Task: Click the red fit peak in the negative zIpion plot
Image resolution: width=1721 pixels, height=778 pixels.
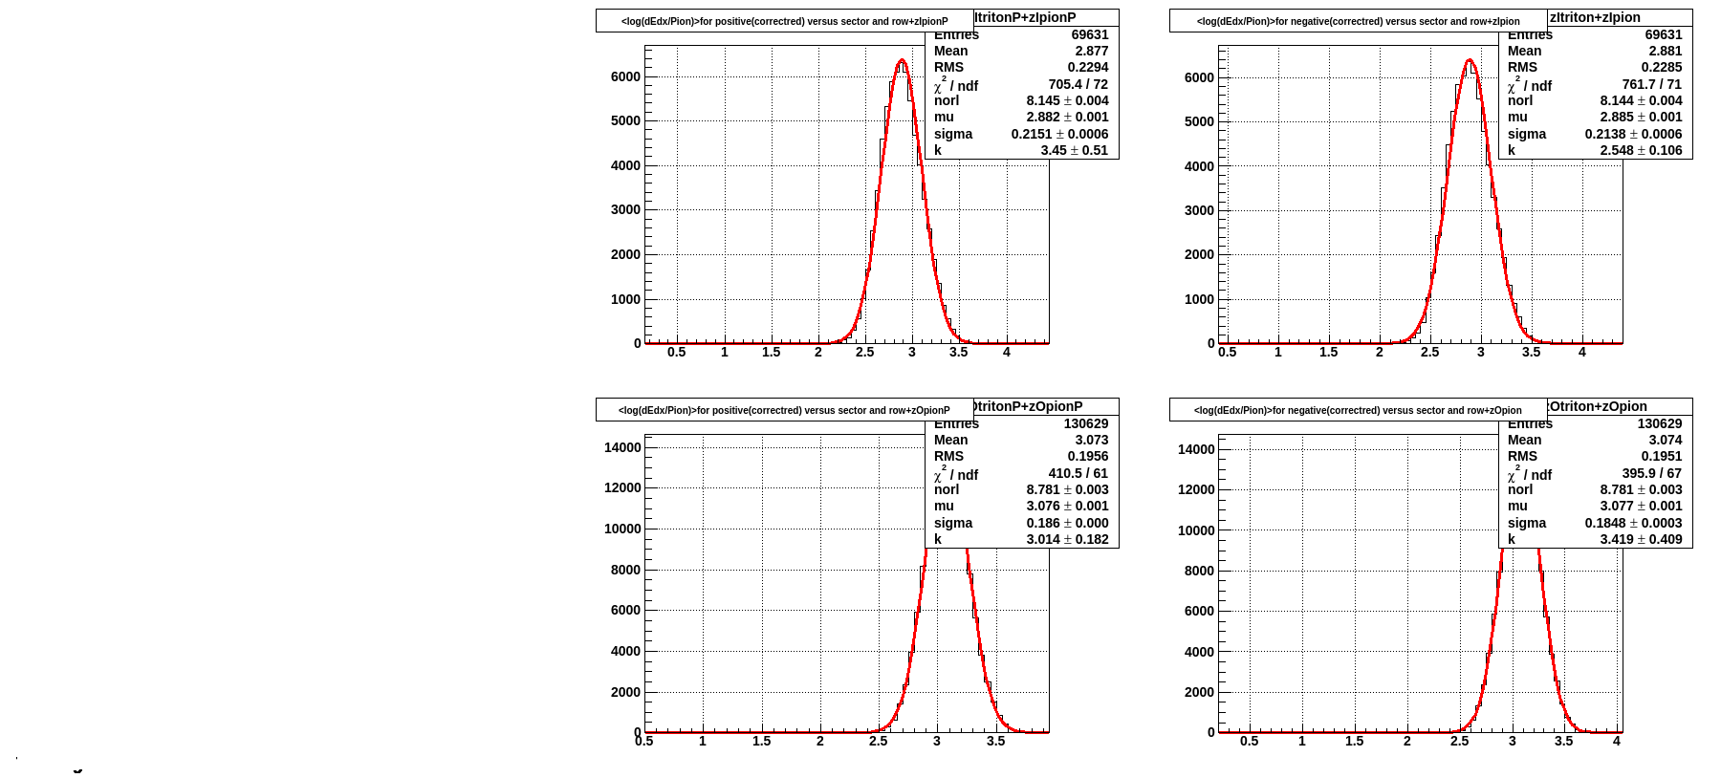Action: (x=1470, y=60)
